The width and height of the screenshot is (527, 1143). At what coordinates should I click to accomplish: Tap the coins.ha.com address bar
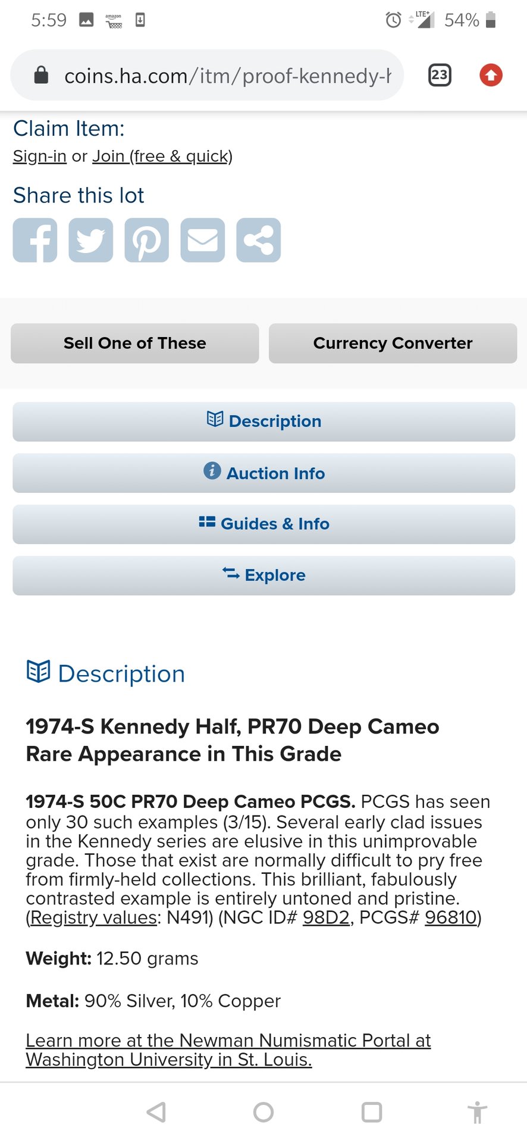pos(226,76)
